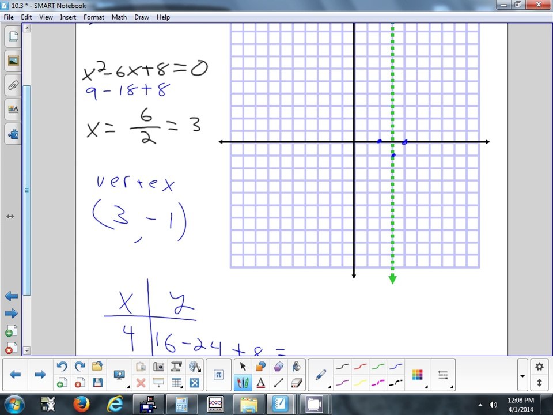Activate the Regular Polygons tool
Screen dimensions: 553x415
click(279, 367)
